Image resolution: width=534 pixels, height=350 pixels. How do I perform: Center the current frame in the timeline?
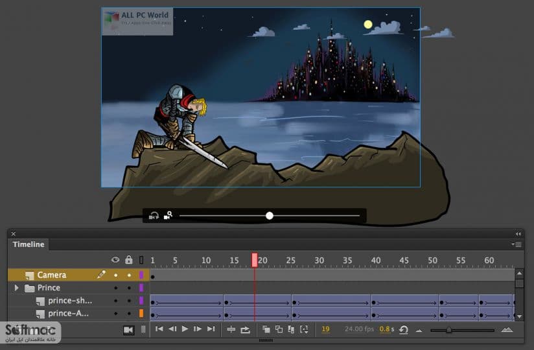pyautogui.click(x=231, y=329)
